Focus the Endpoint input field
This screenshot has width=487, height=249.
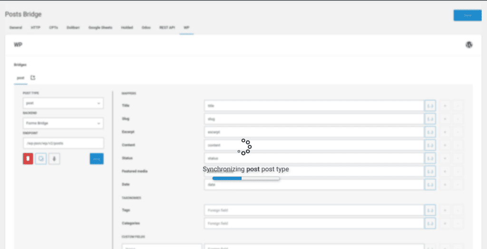(63, 144)
